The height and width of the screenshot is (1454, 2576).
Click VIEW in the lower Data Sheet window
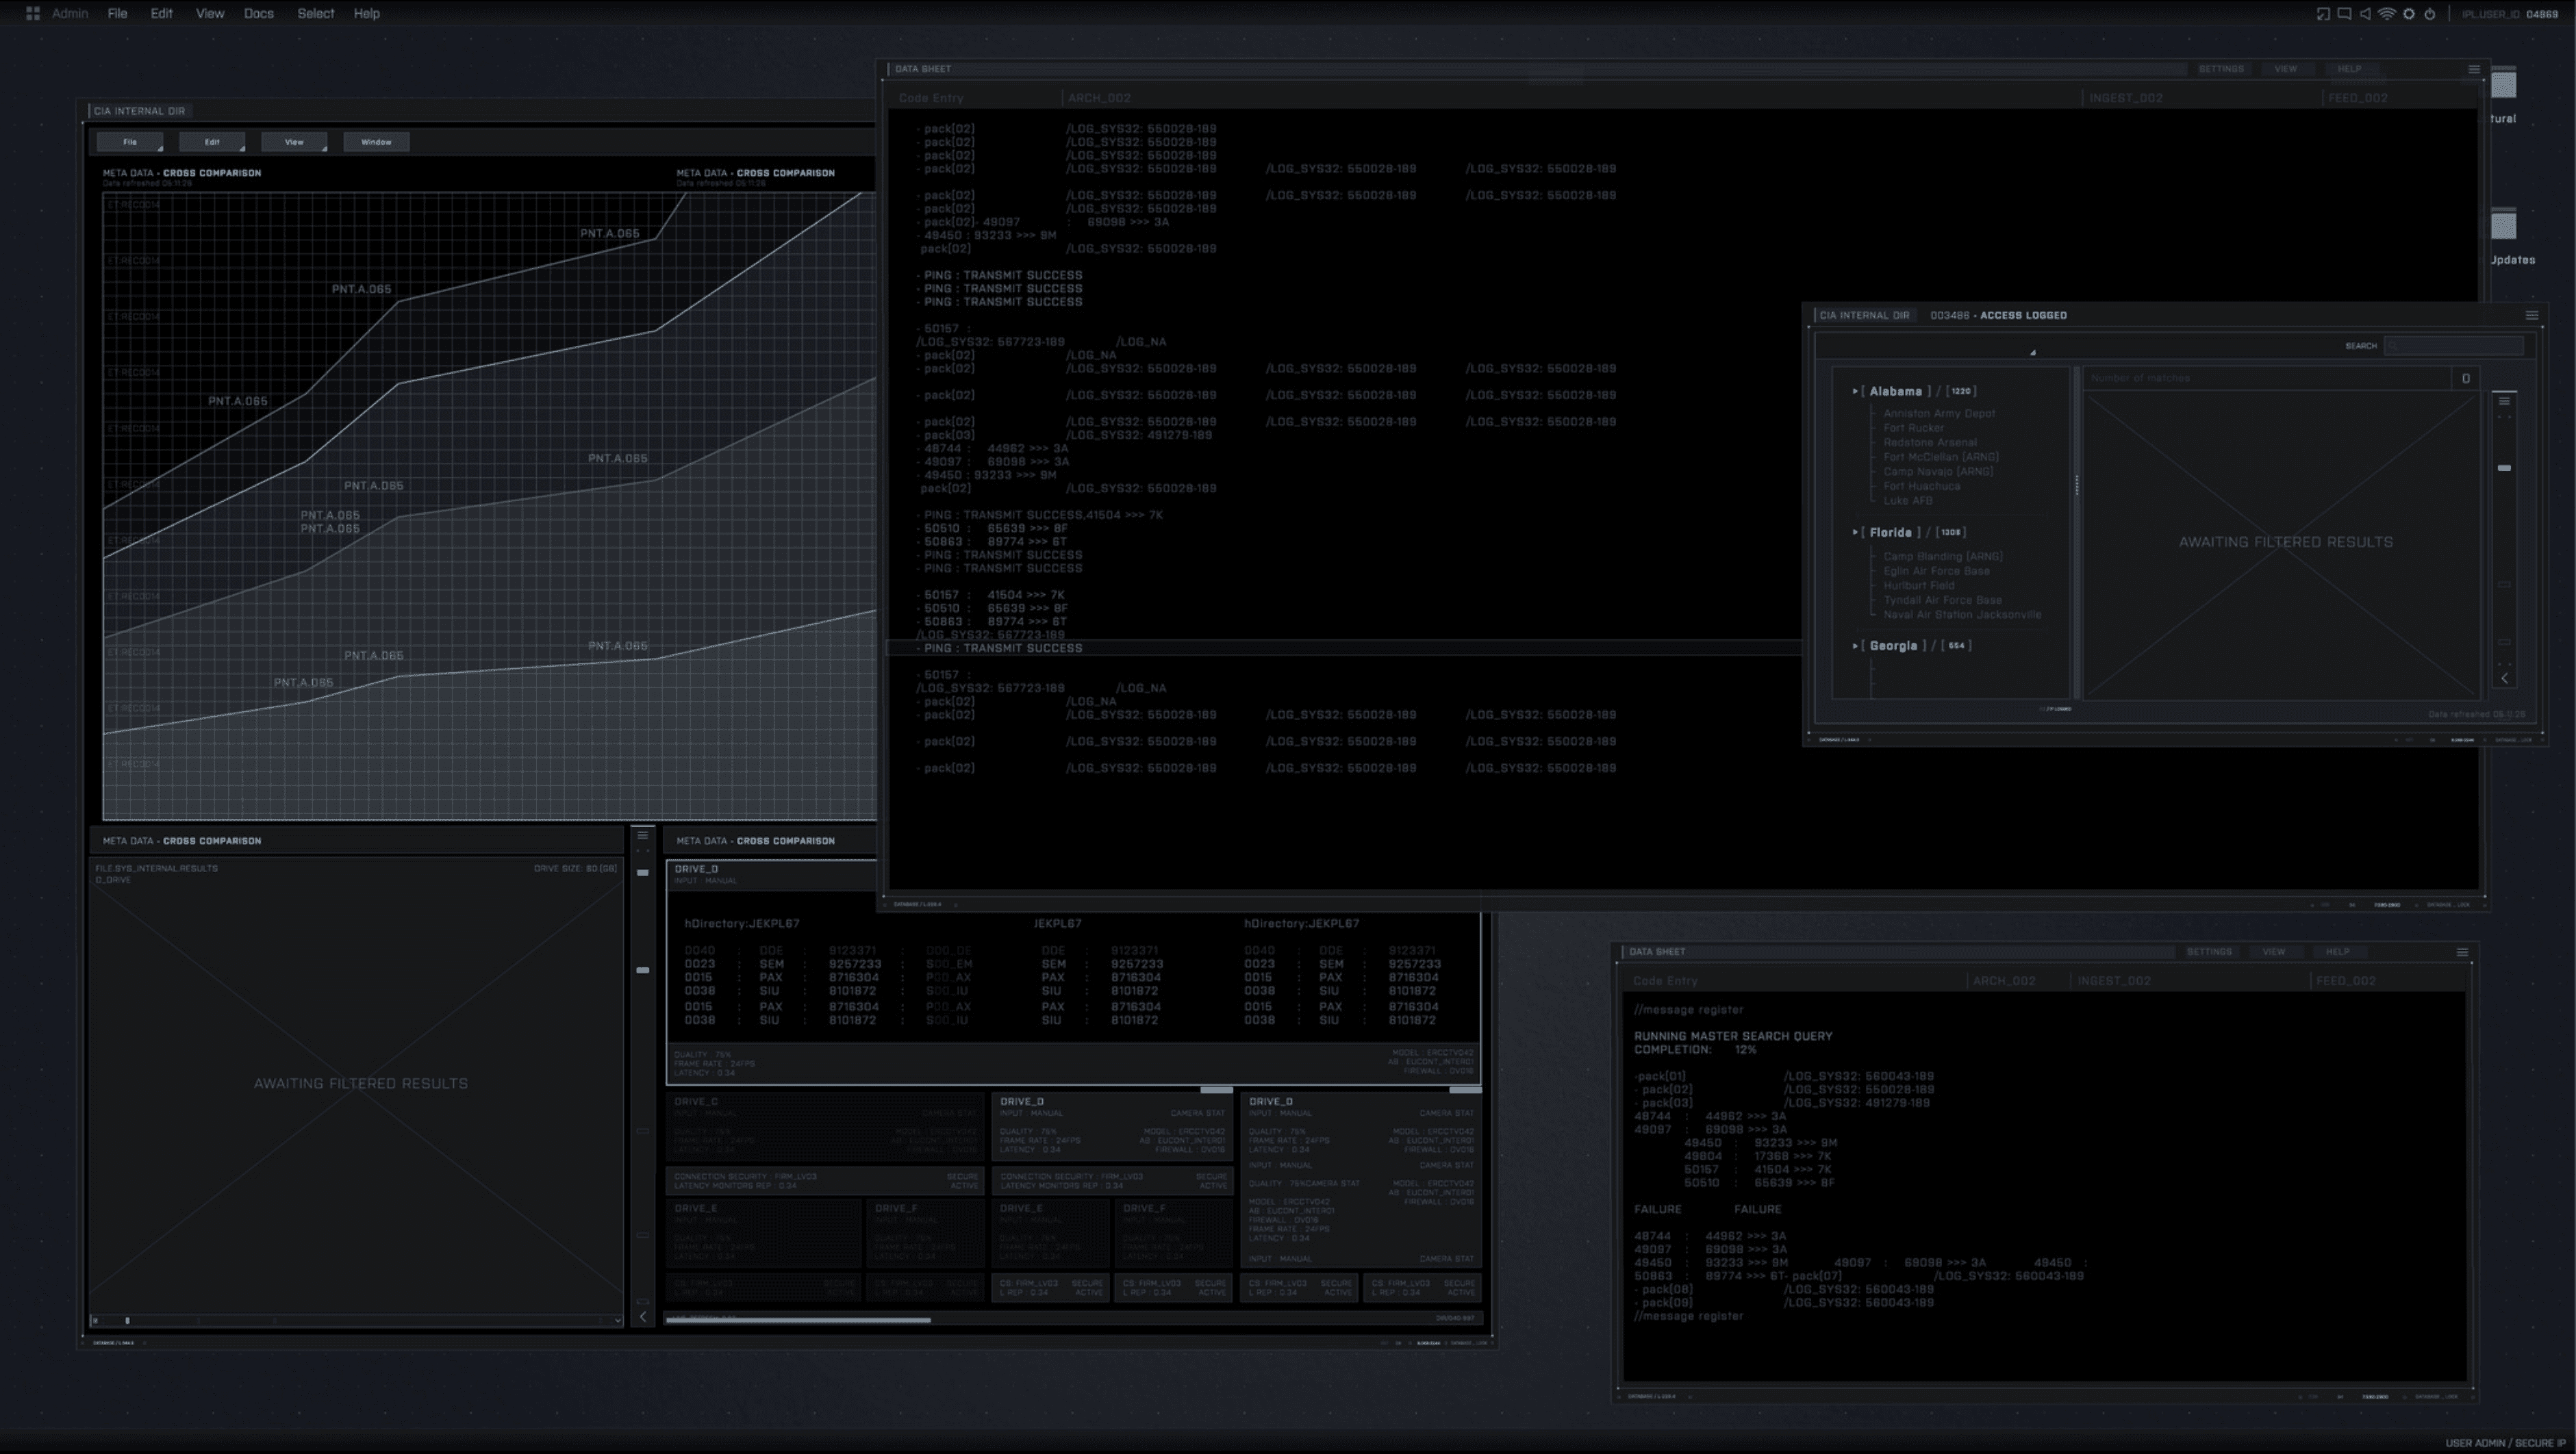tap(2273, 952)
